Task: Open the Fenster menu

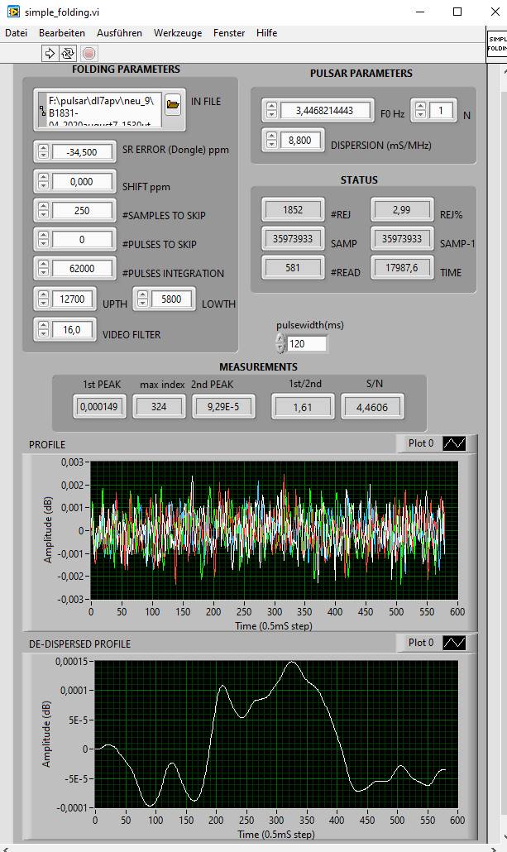Action: [x=229, y=32]
